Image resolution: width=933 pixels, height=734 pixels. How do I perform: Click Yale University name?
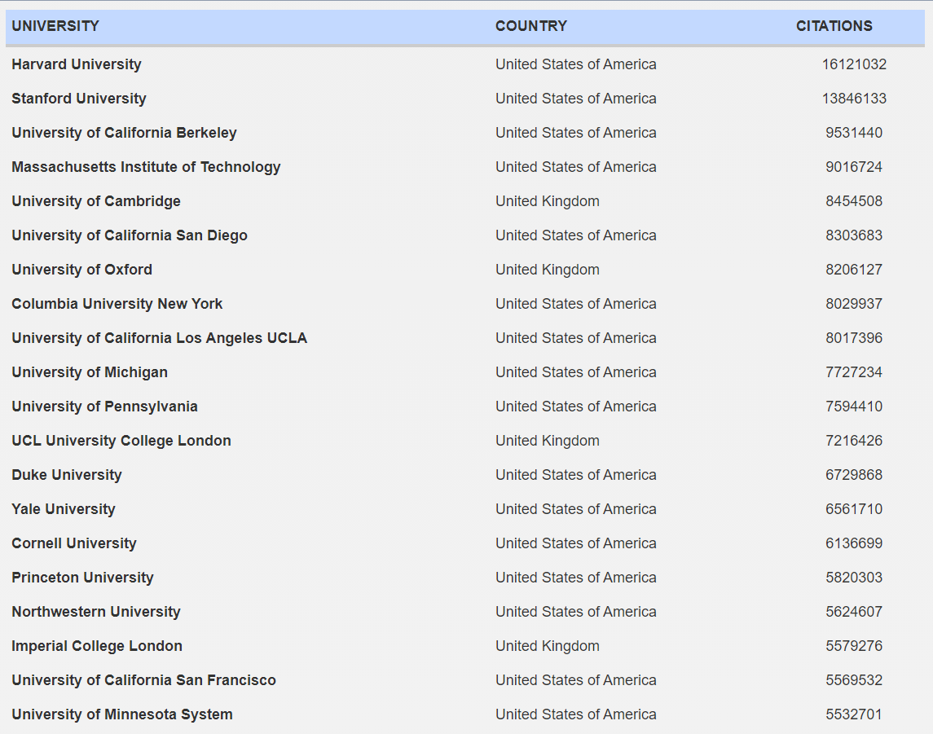[x=63, y=509]
